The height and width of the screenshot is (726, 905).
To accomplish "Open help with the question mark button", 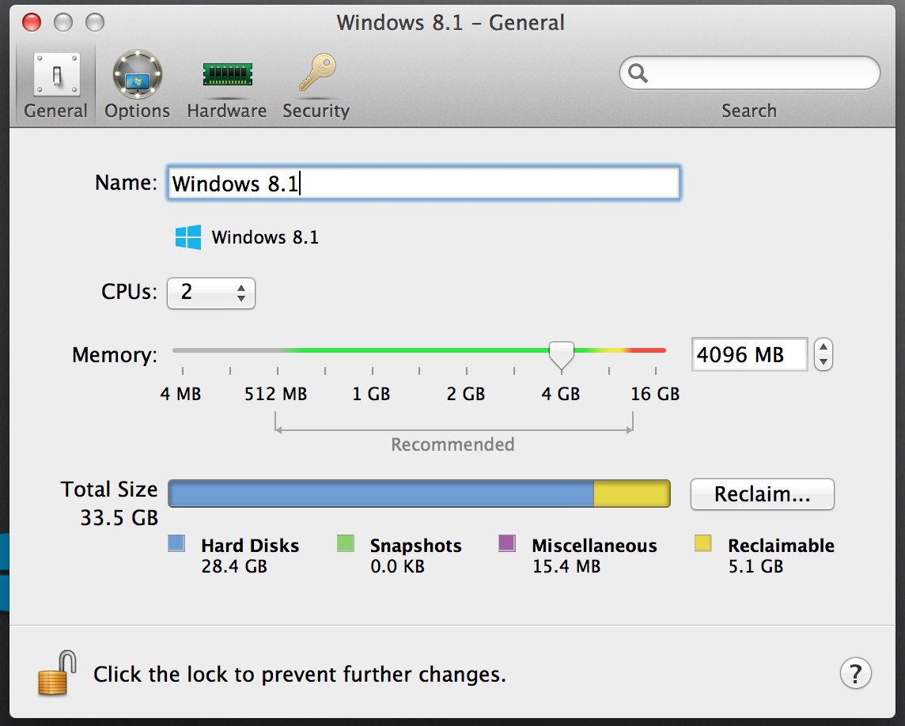I will (x=855, y=674).
